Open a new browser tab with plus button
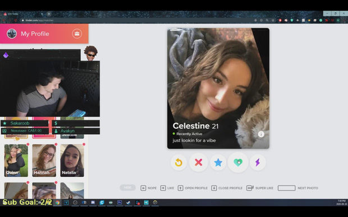The image size is (348, 217). pyautogui.click(x=49, y=14)
